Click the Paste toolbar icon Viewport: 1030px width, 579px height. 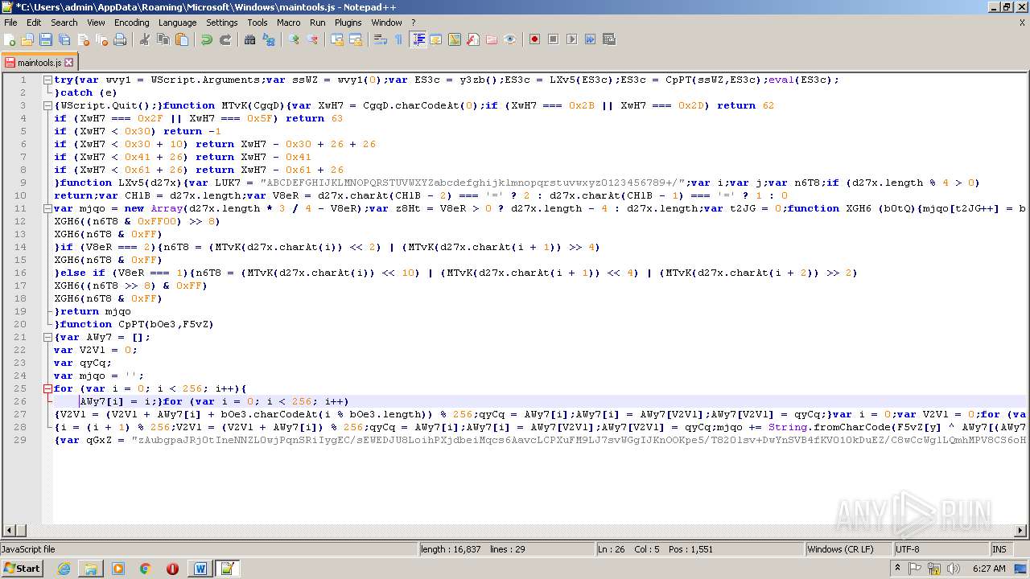point(182,39)
